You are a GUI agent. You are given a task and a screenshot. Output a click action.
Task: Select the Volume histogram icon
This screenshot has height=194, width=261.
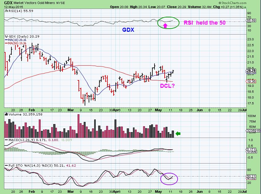click(x=6, y=114)
